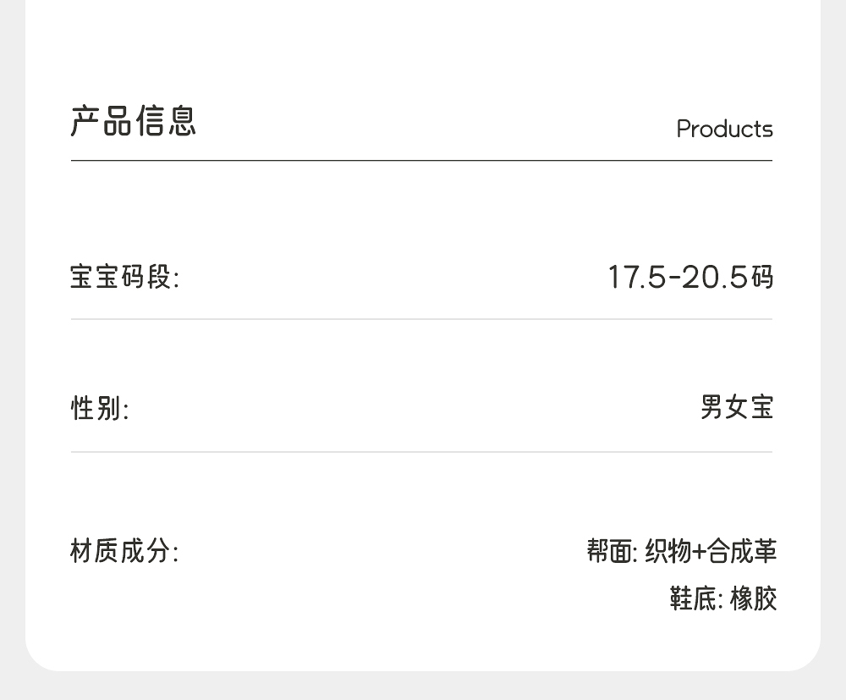Click the black divider under 产品信息
The width and height of the screenshot is (846, 700).
421,160
